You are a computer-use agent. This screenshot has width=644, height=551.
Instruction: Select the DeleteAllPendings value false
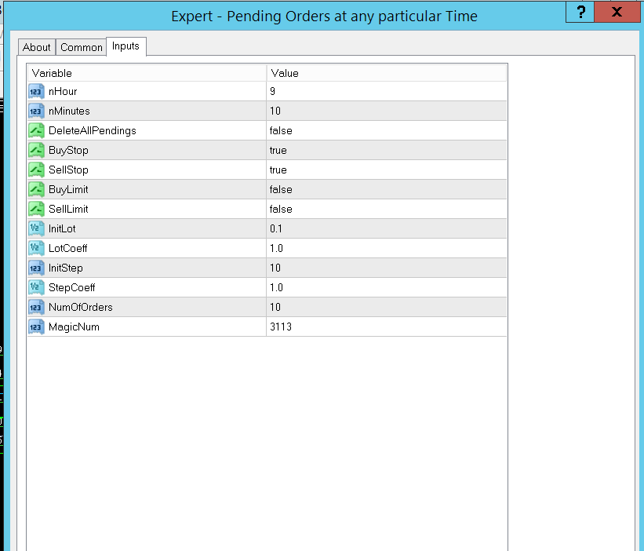pos(281,130)
